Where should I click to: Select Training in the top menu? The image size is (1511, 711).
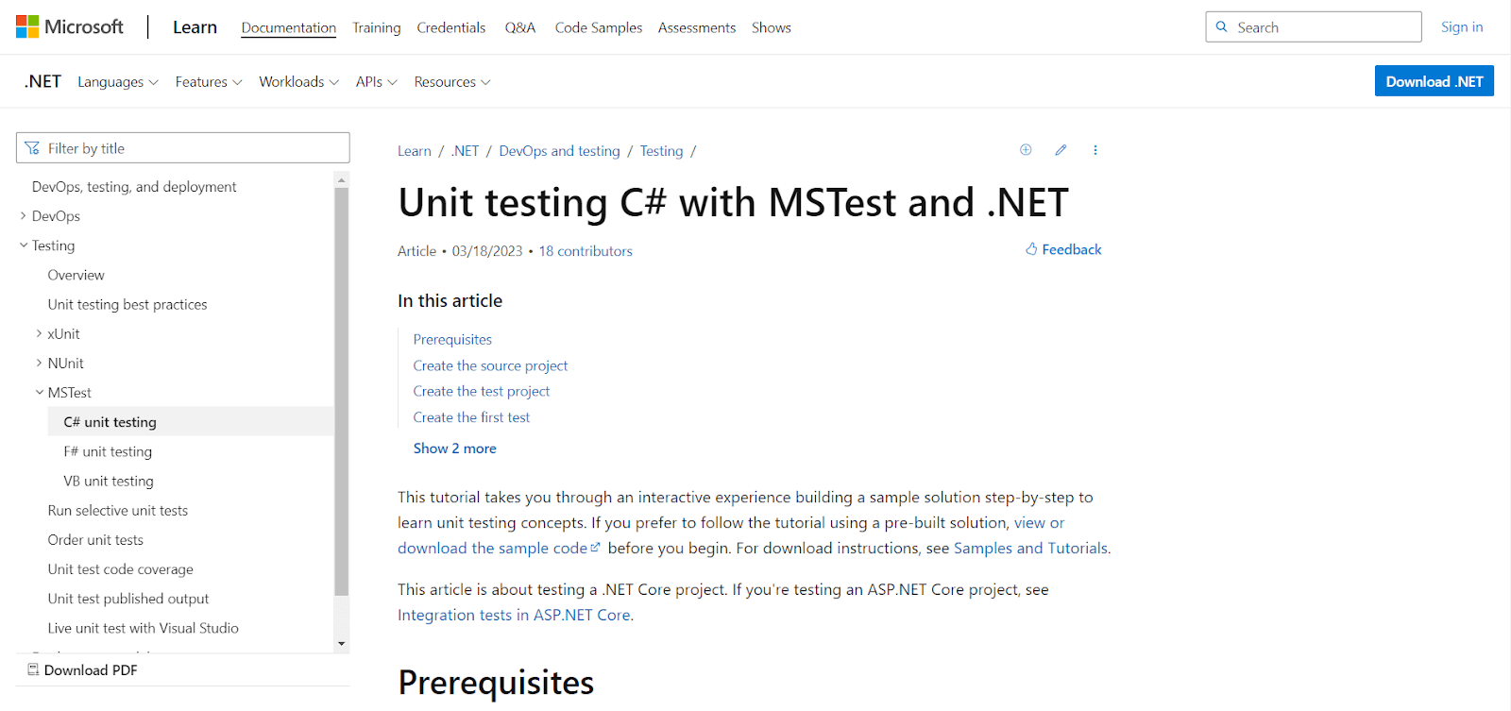[376, 27]
